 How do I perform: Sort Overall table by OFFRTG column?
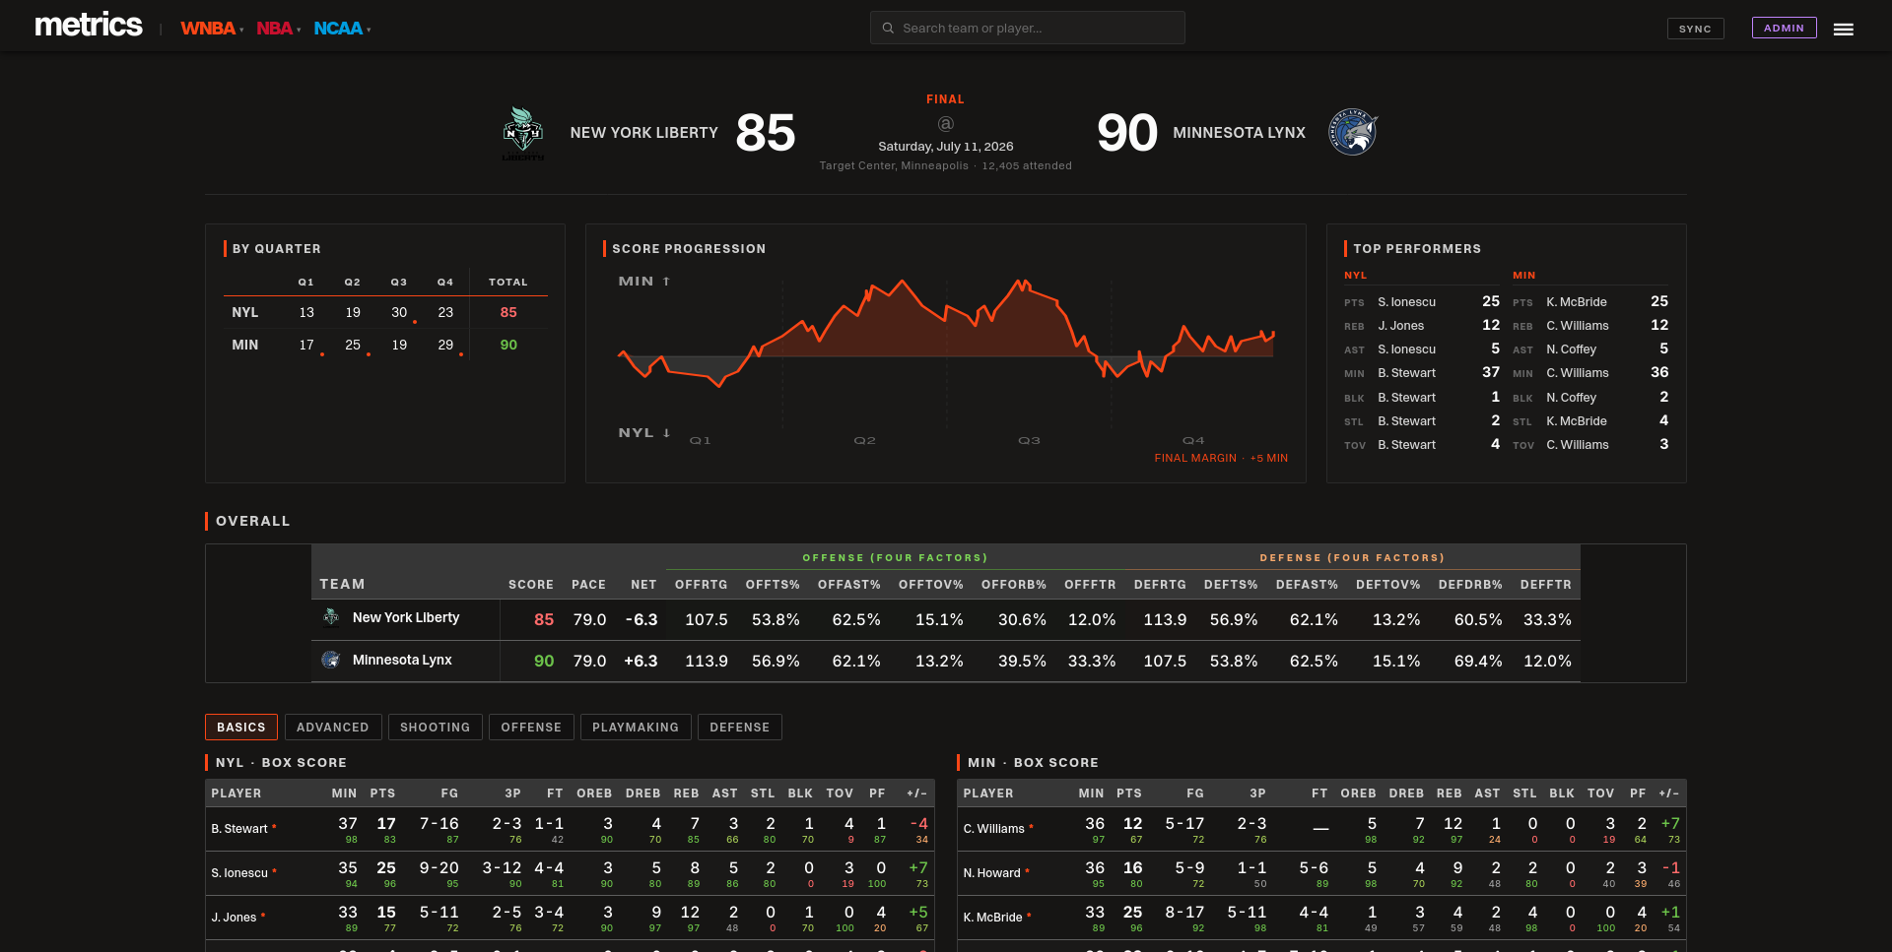coord(701,585)
